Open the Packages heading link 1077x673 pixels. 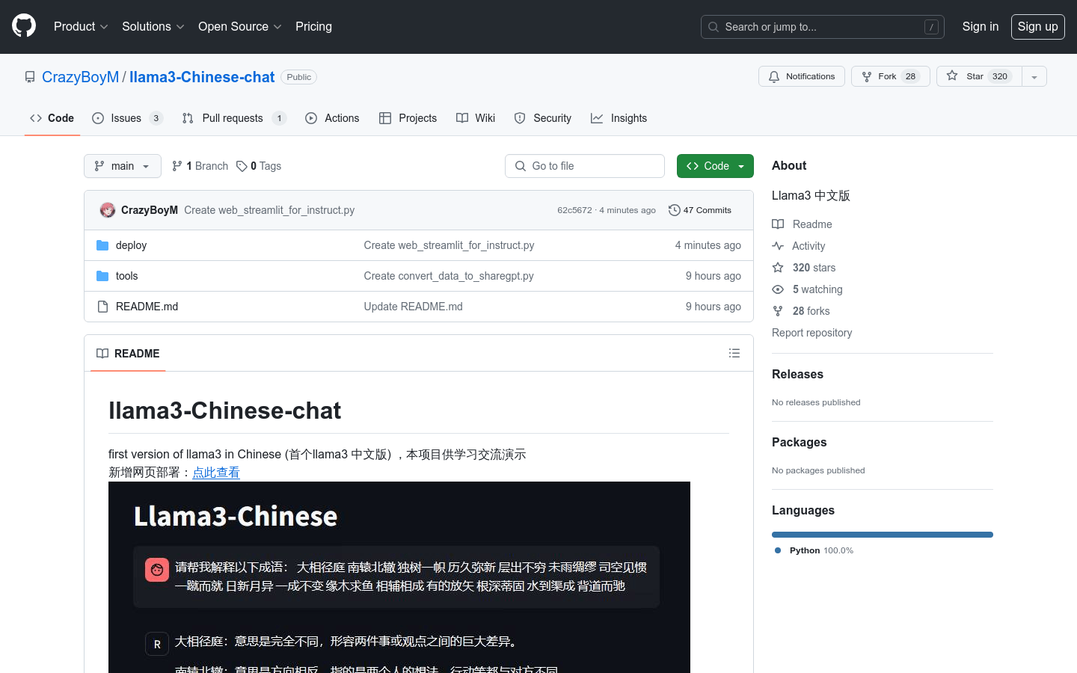[799, 442]
